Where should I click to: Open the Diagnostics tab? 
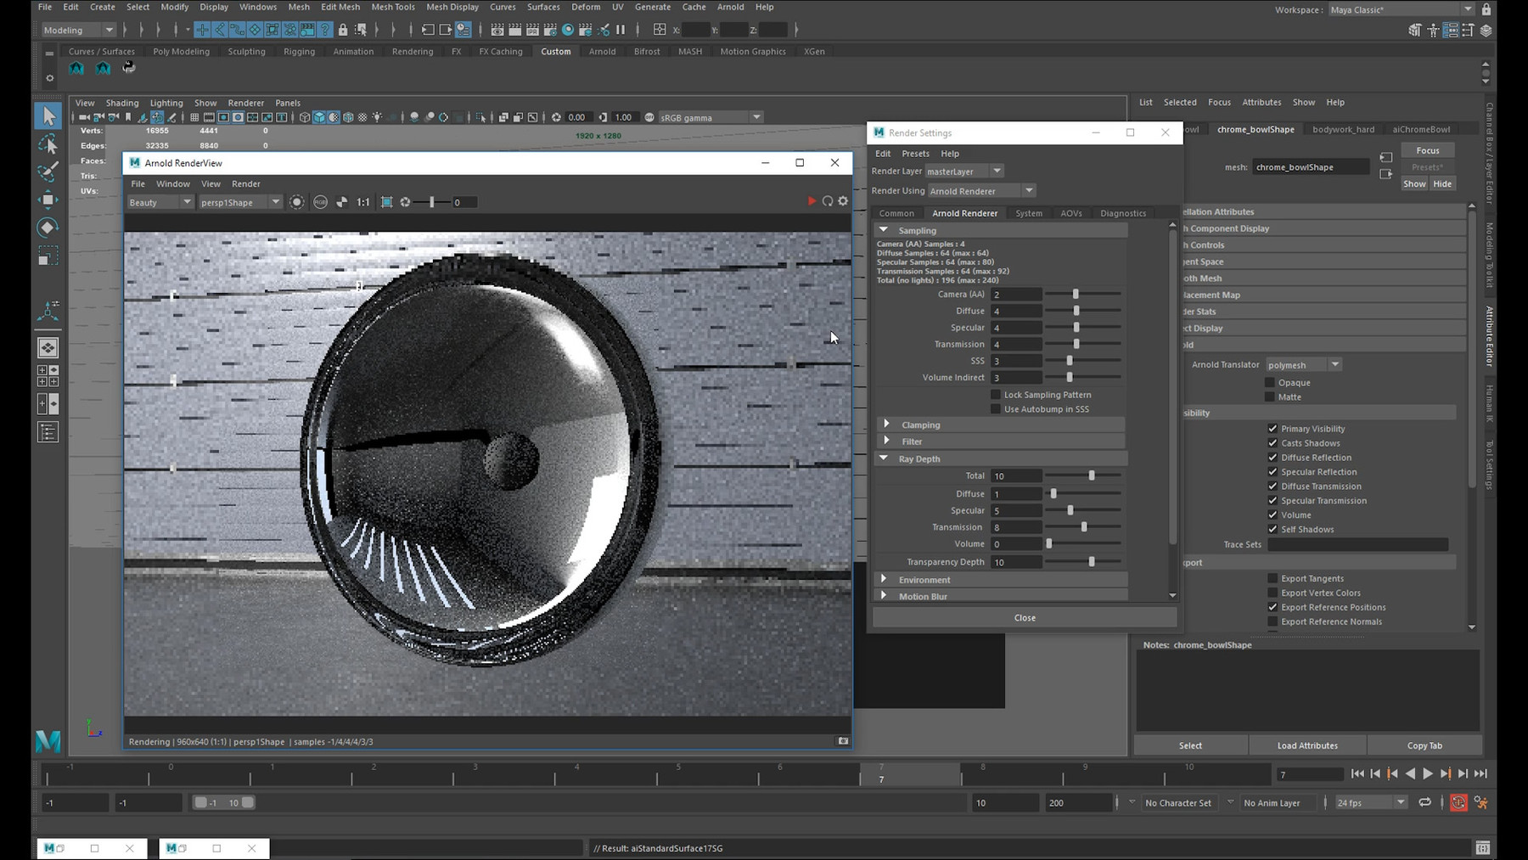coord(1123,213)
